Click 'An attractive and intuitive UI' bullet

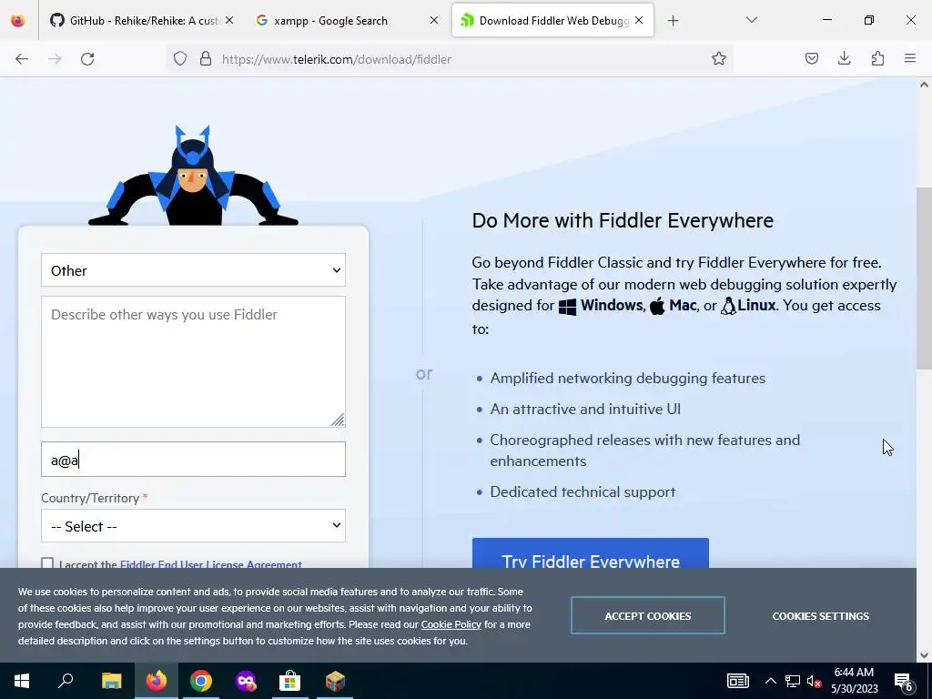coord(585,409)
